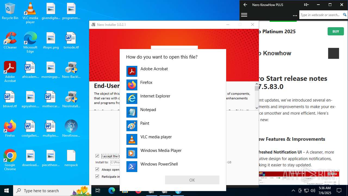Choose Adobe Acrobat in open-with list
Screen dimensions: 348x196
pyautogui.click(x=173, y=71)
